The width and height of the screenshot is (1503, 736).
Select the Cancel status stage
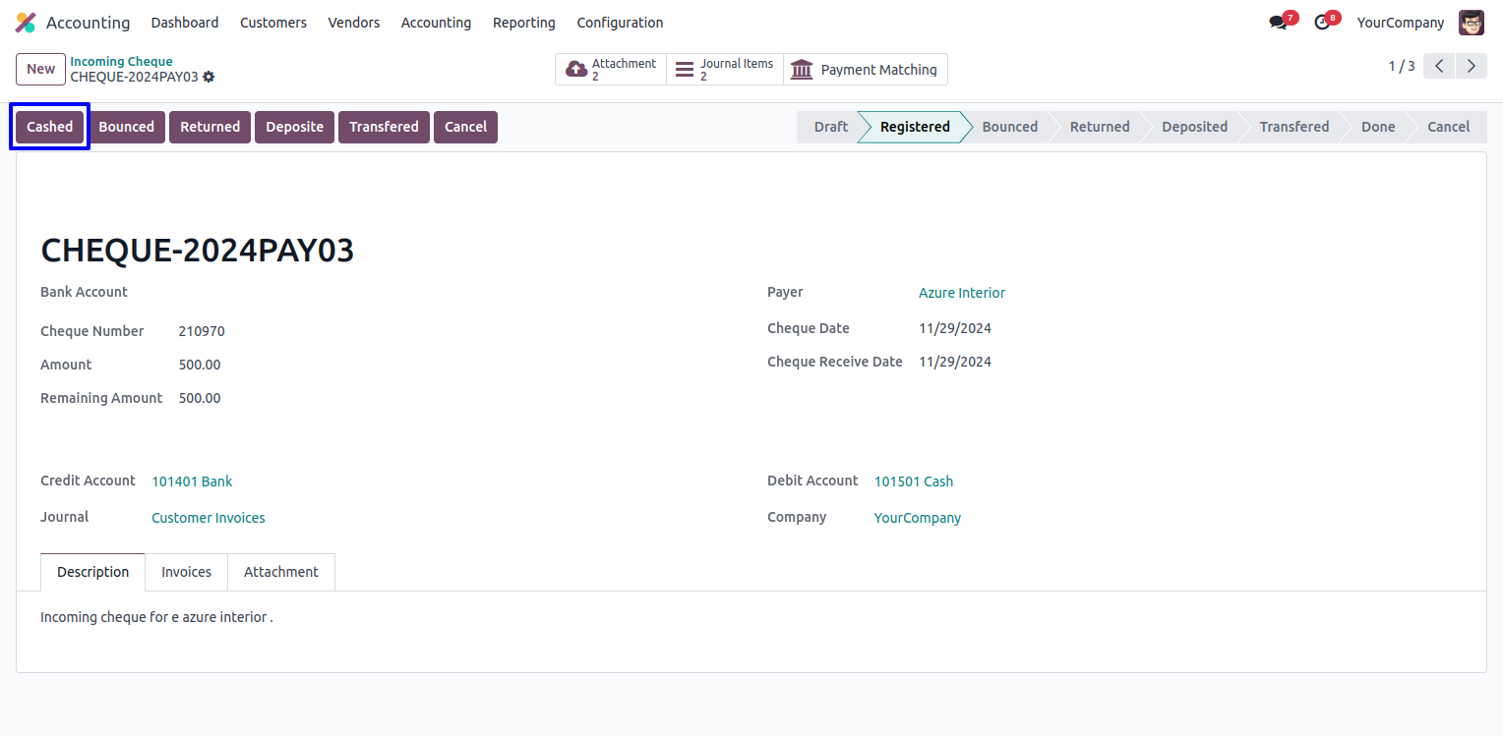(1448, 127)
